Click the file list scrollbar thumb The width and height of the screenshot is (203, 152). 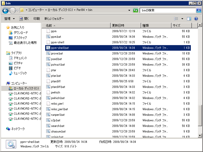pos(200,116)
